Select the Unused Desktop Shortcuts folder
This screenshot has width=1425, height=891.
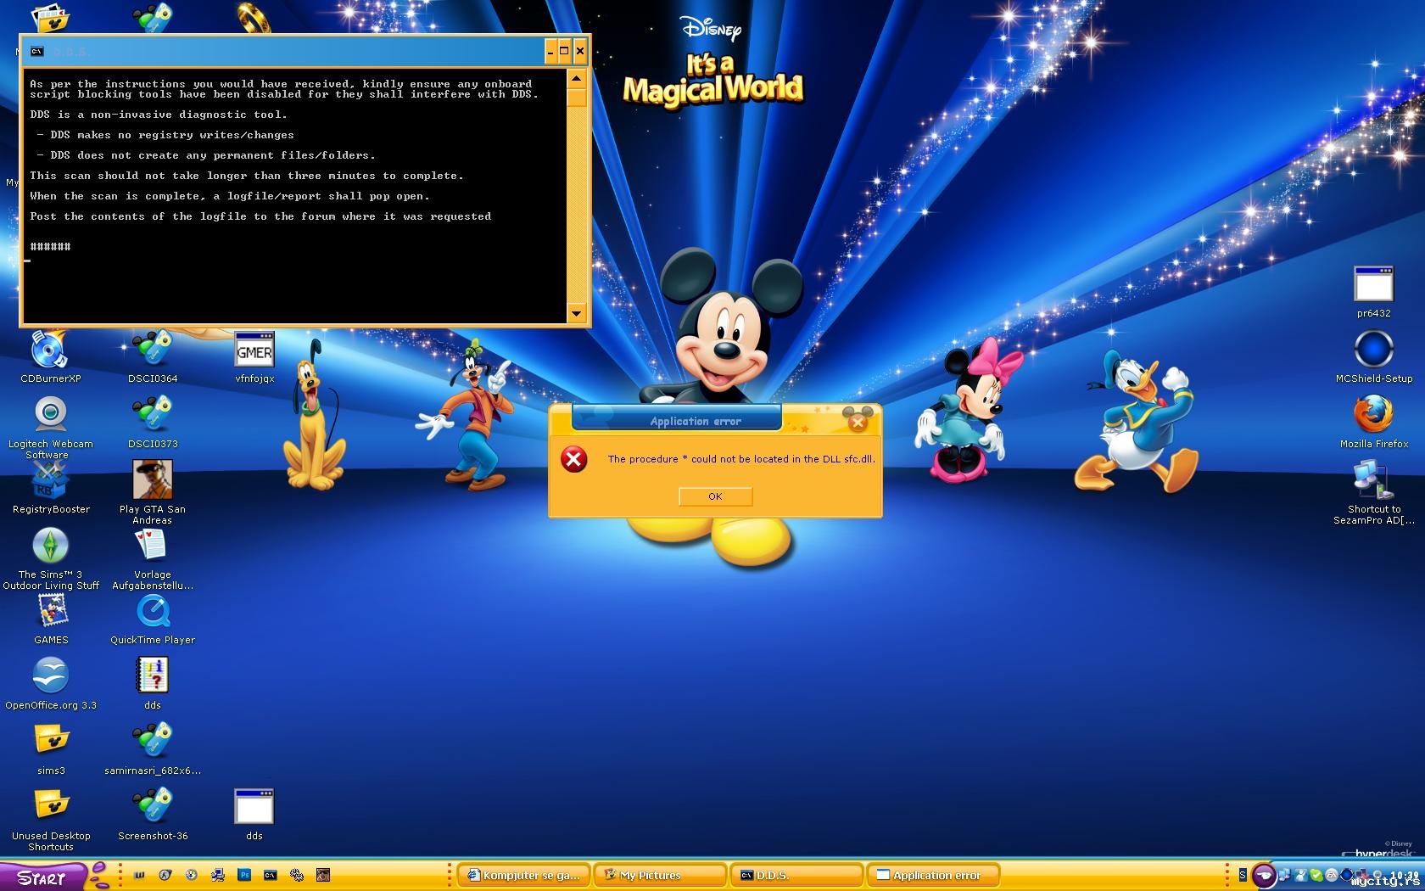click(x=51, y=821)
